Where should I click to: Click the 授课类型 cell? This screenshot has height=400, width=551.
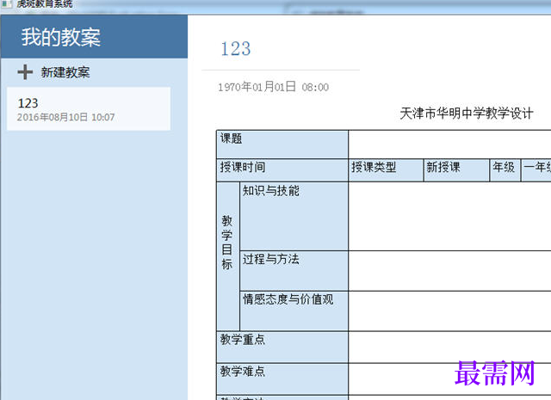(x=386, y=170)
